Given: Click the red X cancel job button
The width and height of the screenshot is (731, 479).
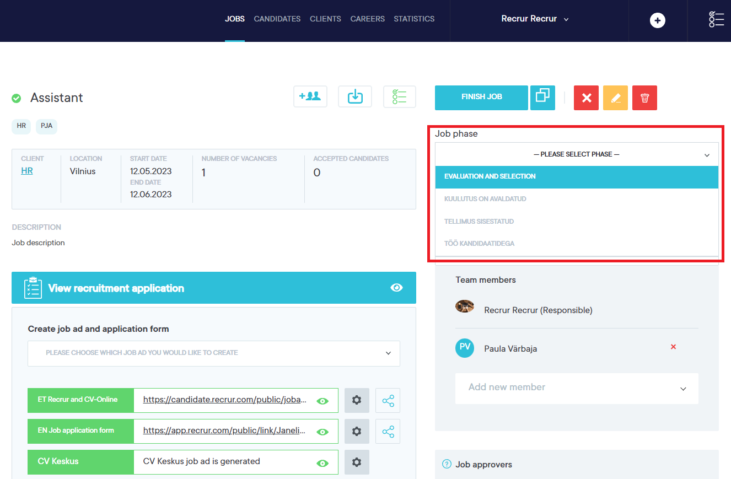Looking at the screenshot, I should (x=586, y=98).
